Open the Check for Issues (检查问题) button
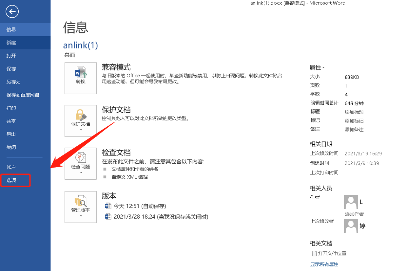Image resolution: width=407 pixels, height=271 pixels. pyautogui.click(x=81, y=163)
